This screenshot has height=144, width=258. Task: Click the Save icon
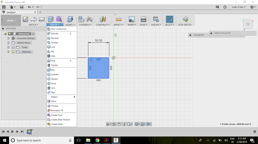tap(22, 7)
